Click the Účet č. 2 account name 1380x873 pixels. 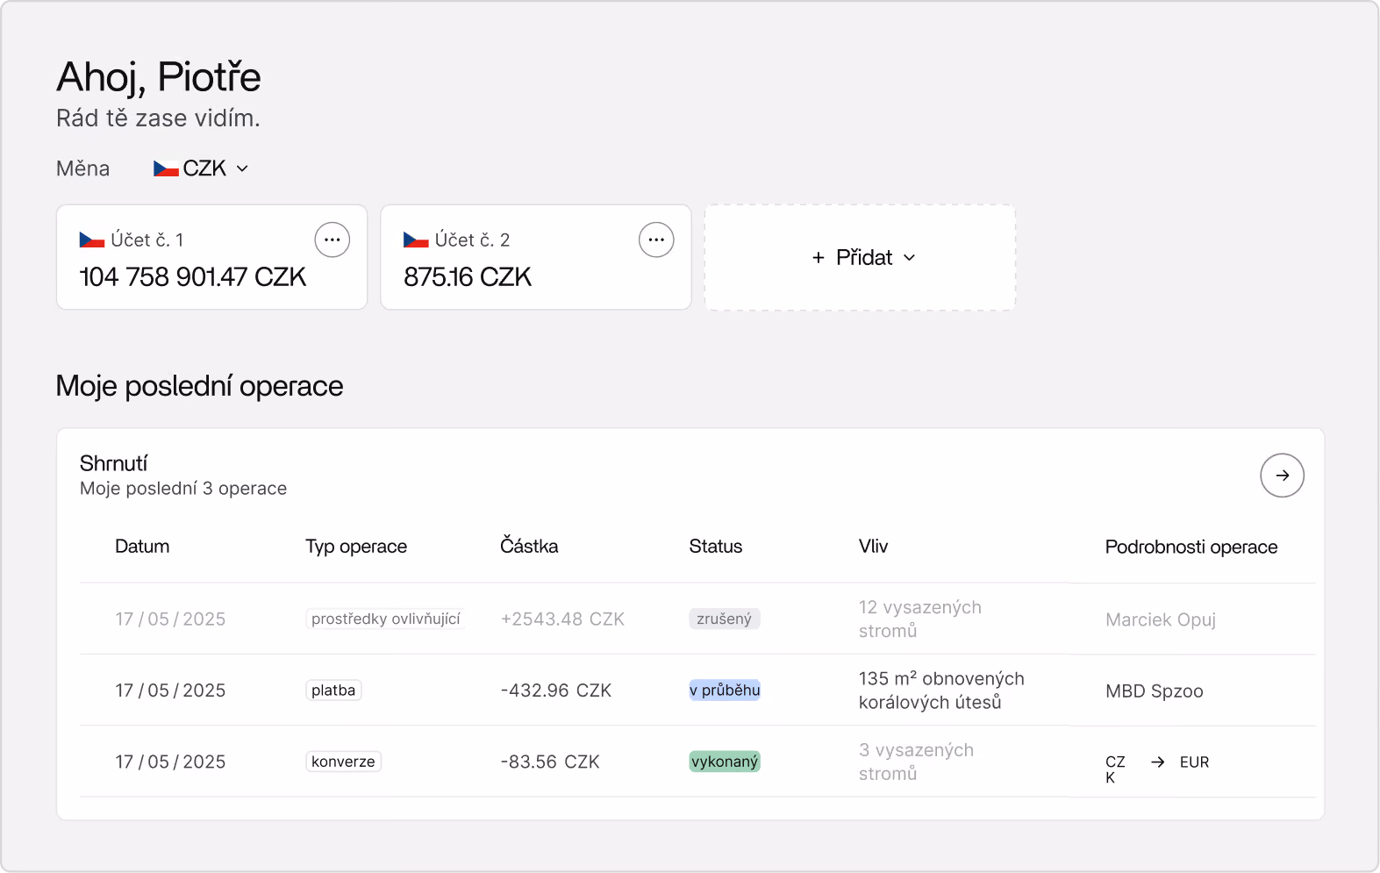(x=472, y=240)
